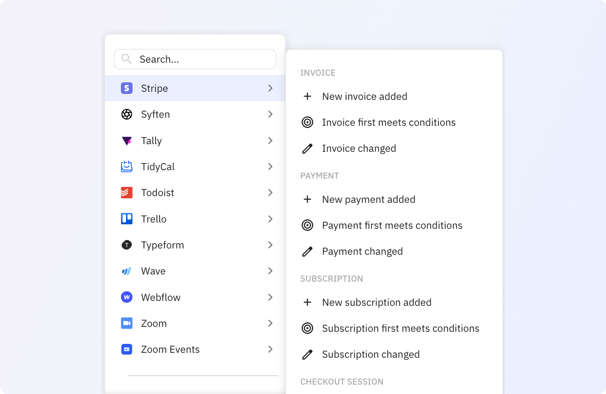Click the Webflow W logo icon
606x394 pixels.
pyautogui.click(x=127, y=297)
